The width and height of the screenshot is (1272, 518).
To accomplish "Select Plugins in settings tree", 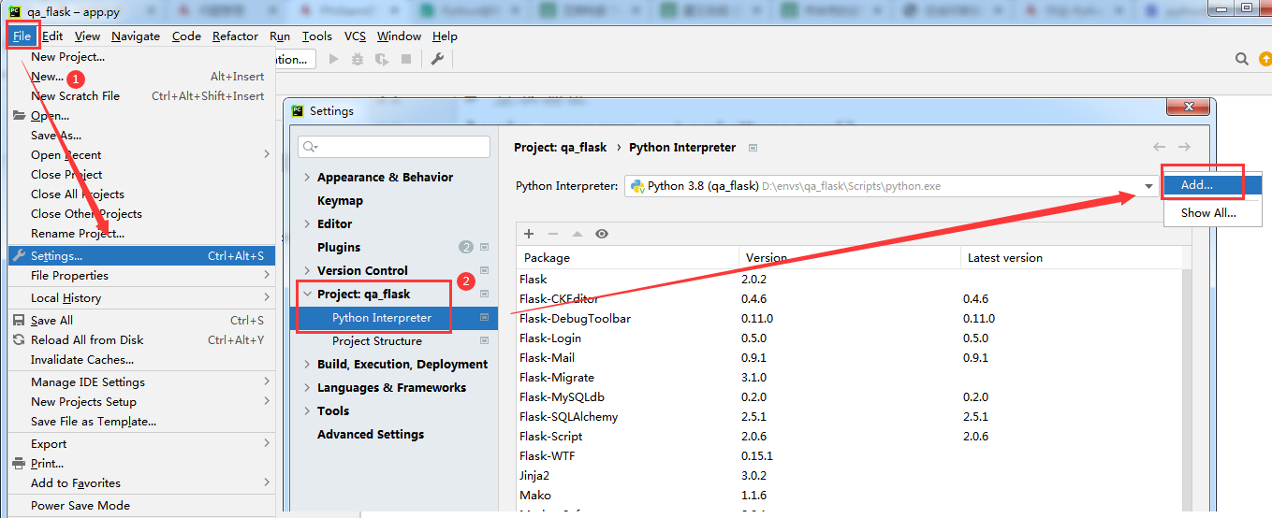I will click(x=339, y=247).
